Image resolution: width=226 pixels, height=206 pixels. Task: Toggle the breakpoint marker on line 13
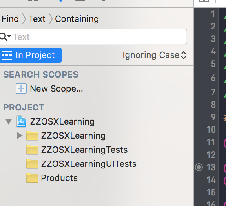pos(199,167)
